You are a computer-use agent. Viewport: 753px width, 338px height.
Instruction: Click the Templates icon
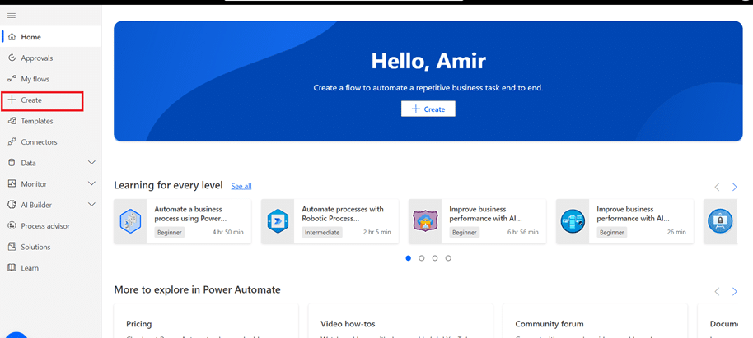tap(12, 121)
